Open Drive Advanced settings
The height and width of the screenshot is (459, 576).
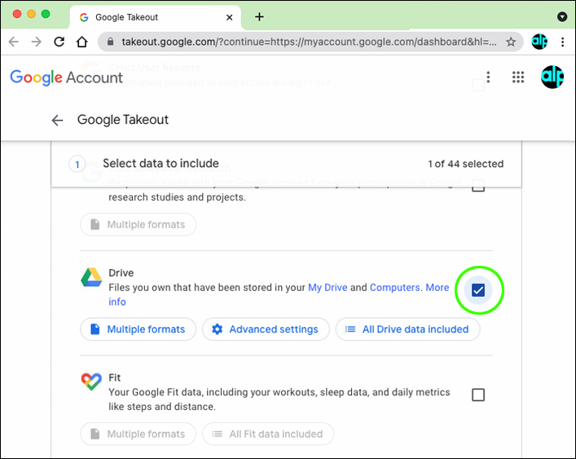coord(266,329)
